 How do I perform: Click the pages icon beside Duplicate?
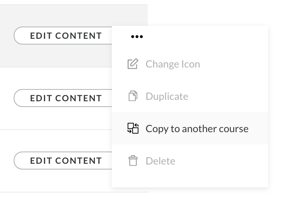point(133,96)
